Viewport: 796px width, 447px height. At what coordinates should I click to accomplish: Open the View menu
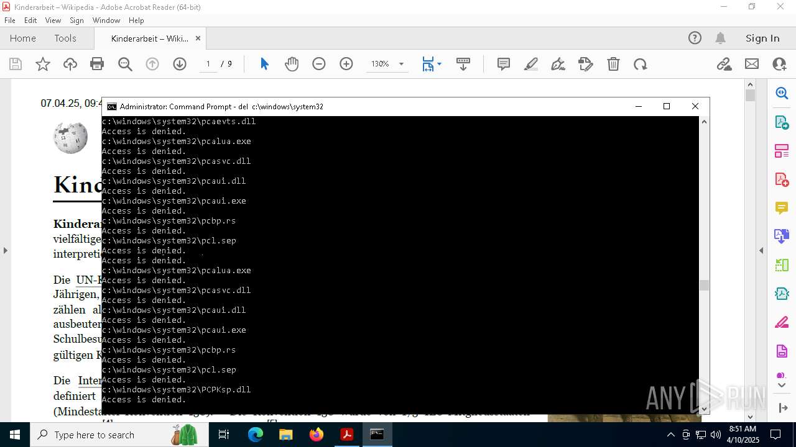click(53, 20)
